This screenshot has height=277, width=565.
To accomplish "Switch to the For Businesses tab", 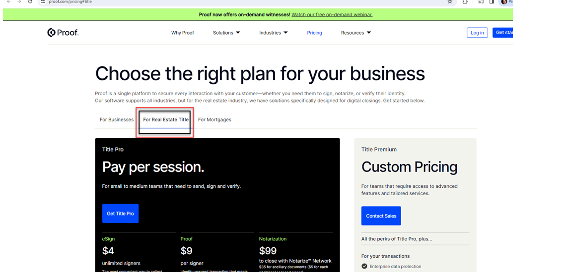I will click(x=117, y=119).
